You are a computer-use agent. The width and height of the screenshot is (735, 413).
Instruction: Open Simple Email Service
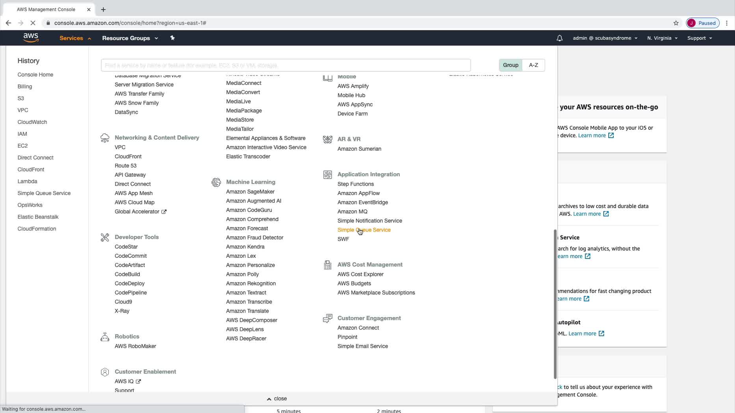[x=363, y=346]
